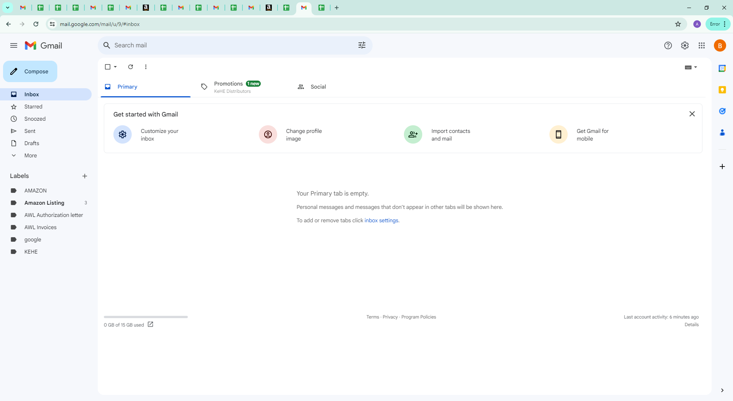Viewport: 733px width, 401px height.
Task: Click the storage usage bar
Action: [x=146, y=317]
